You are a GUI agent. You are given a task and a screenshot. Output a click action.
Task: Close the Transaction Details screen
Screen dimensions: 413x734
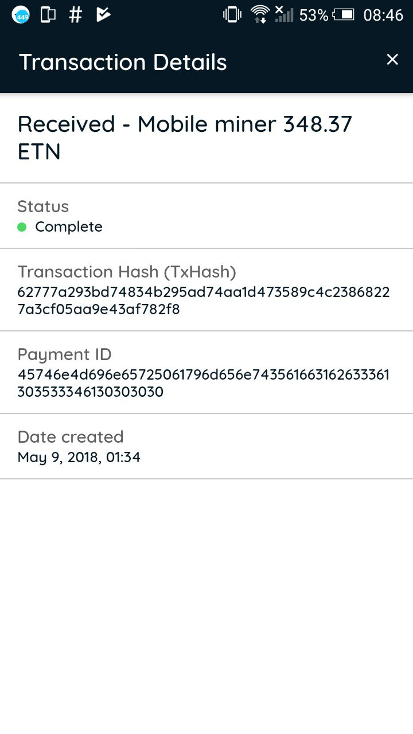point(392,60)
